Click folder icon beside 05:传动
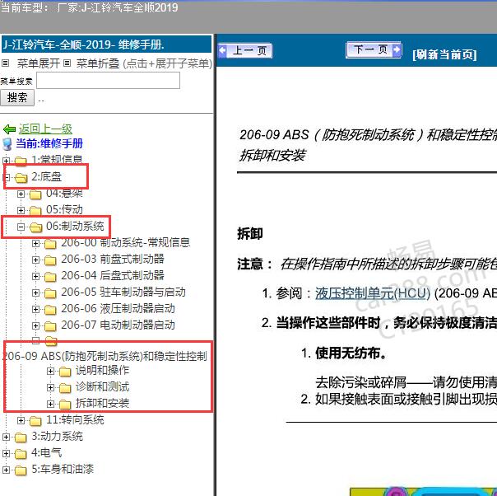The height and width of the screenshot is (496, 497). point(35,210)
